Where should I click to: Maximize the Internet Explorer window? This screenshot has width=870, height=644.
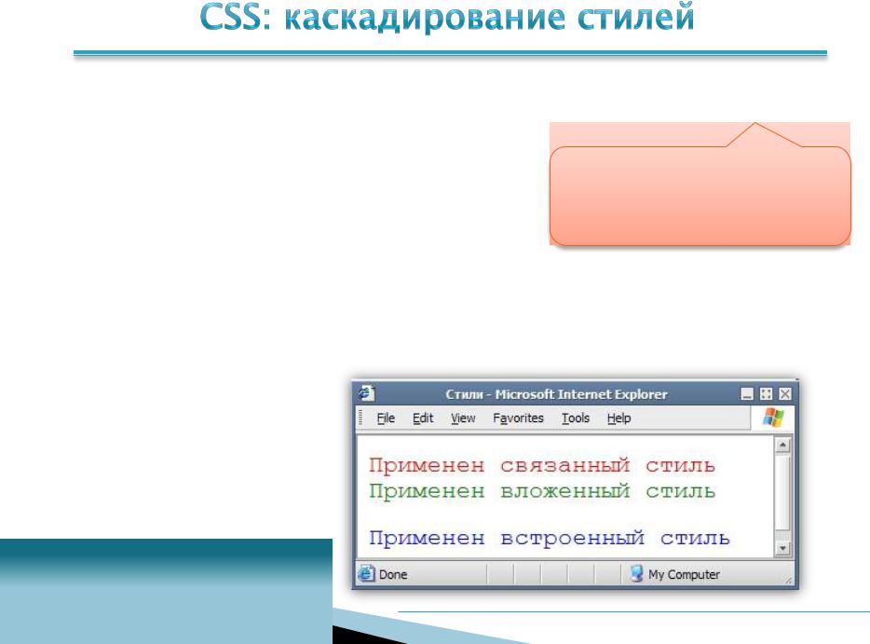coord(767,394)
